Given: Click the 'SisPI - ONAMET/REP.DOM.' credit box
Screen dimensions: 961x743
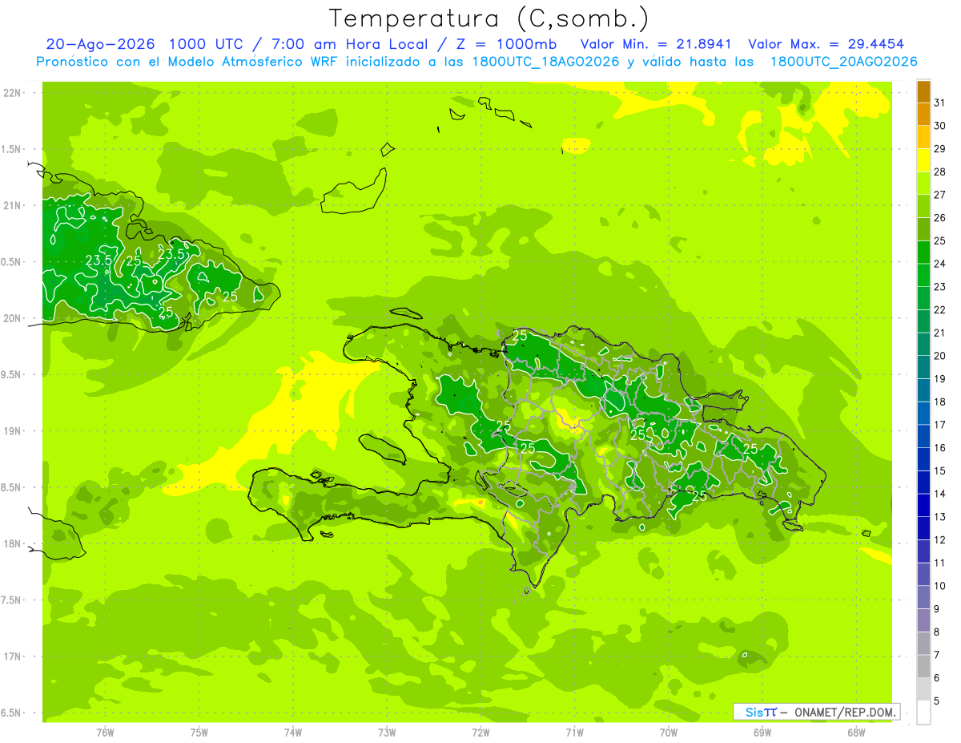Looking at the screenshot, I should [x=817, y=712].
